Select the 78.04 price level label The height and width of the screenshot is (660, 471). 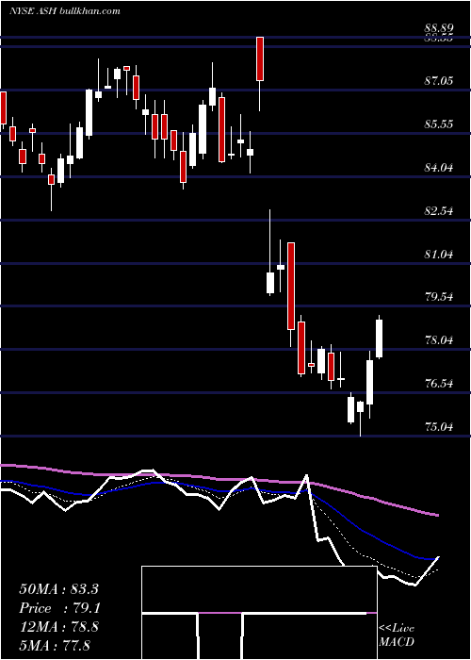pos(439,340)
